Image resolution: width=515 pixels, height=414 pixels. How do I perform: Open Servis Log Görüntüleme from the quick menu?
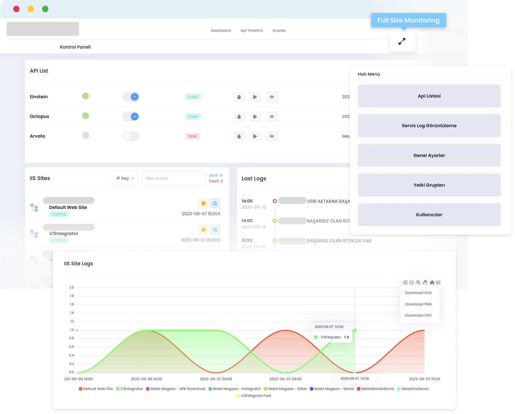429,126
